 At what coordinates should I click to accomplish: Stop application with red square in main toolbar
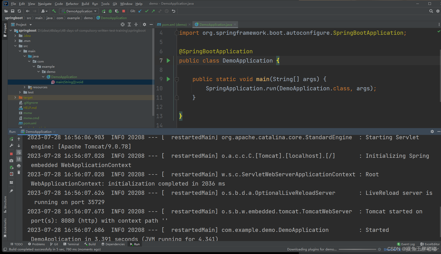[124, 11]
